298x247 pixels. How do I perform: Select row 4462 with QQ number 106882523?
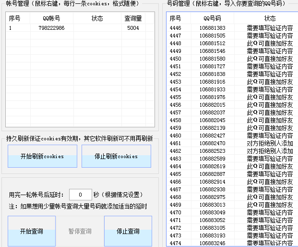(x=212, y=151)
